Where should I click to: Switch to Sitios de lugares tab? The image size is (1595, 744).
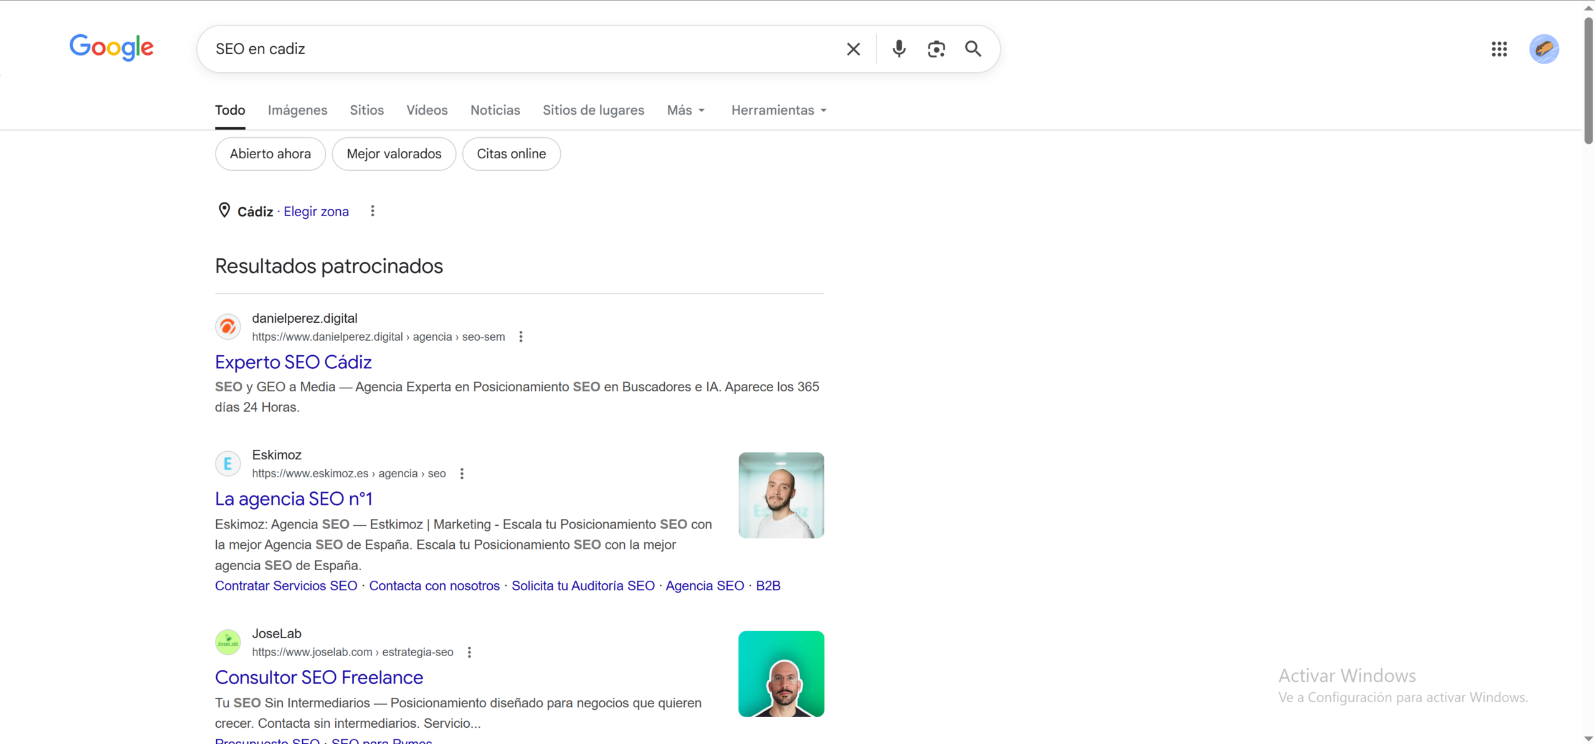tap(593, 110)
